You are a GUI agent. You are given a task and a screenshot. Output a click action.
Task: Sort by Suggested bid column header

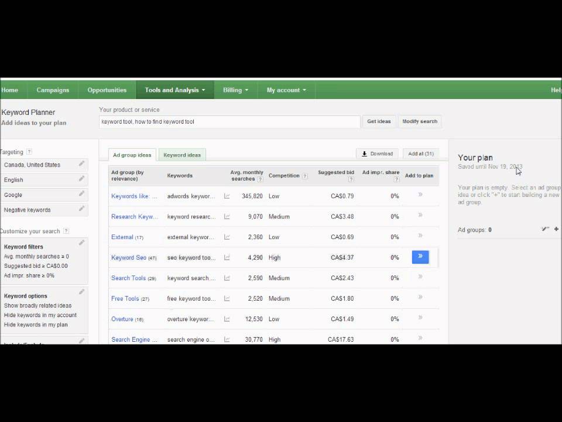pyautogui.click(x=336, y=172)
